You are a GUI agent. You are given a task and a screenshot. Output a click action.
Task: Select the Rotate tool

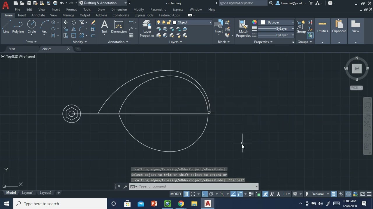(x=74, y=22)
